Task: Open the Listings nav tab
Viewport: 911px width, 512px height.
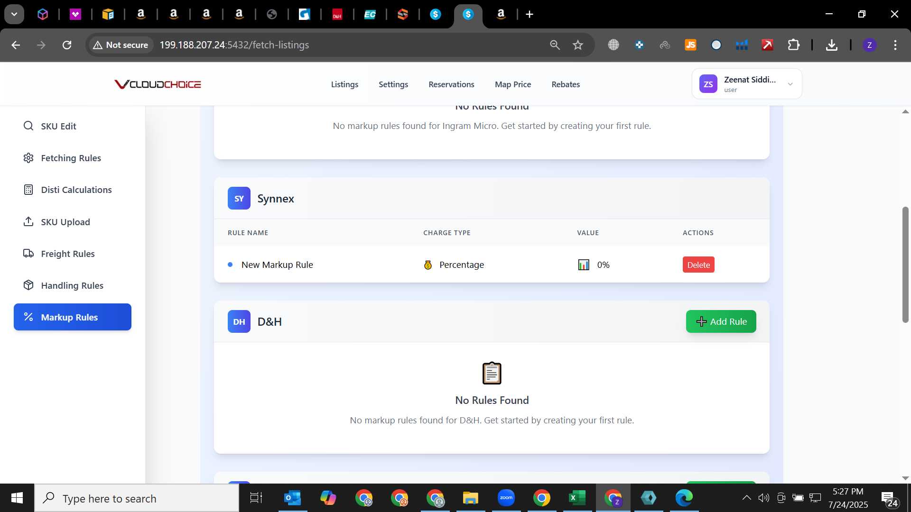Action: pos(344,84)
